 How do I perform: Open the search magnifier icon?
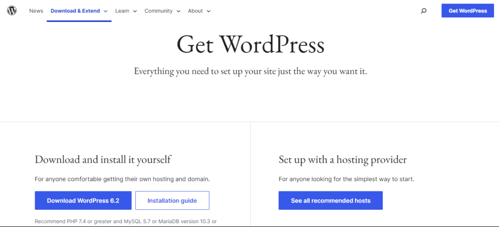click(x=424, y=11)
